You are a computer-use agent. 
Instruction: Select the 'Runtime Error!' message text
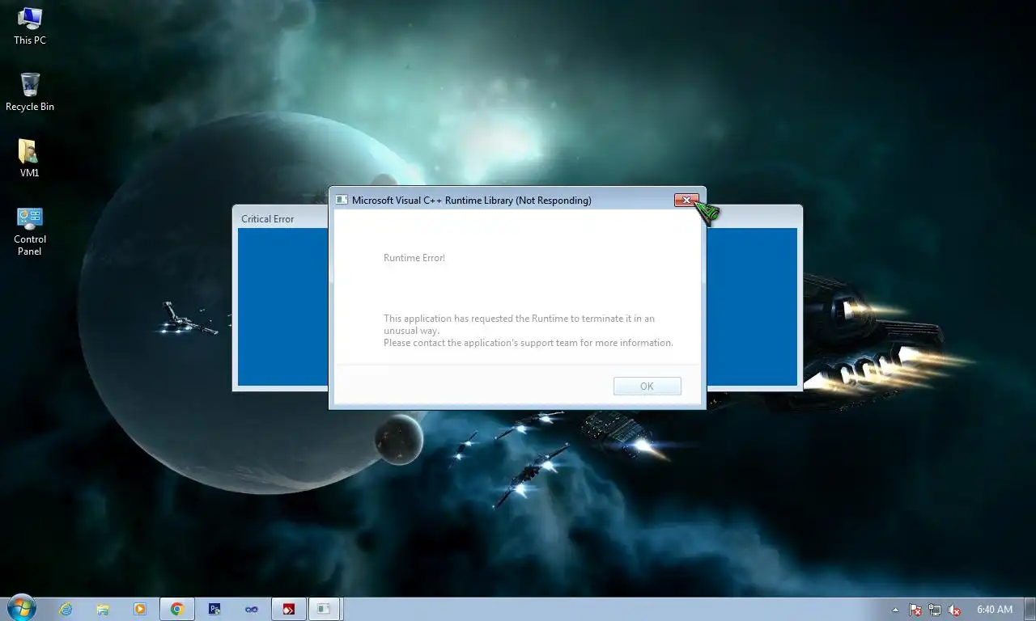(414, 258)
